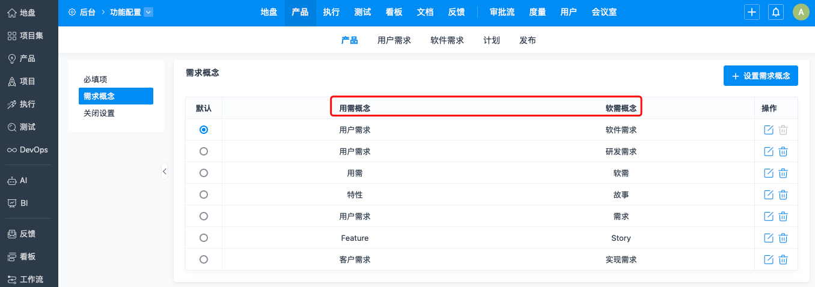Select 必填项 in the left menu
This screenshot has height=287, width=815.
coord(96,79)
